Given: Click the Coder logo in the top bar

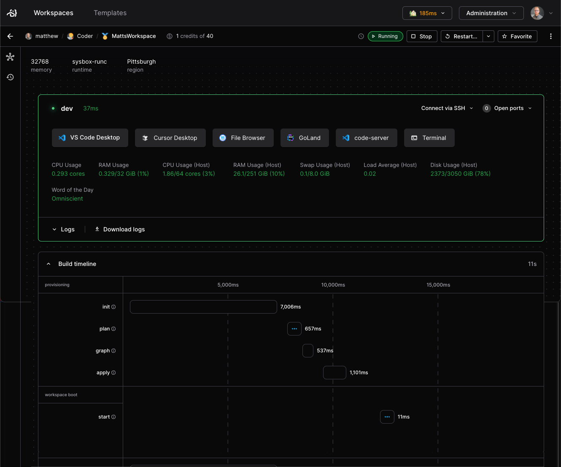Looking at the screenshot, I should 11,13.
